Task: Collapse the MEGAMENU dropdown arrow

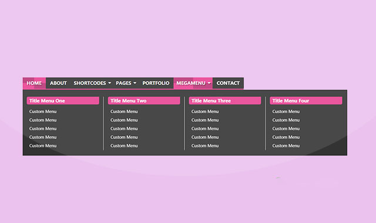Action: click(x=209, y=83)
